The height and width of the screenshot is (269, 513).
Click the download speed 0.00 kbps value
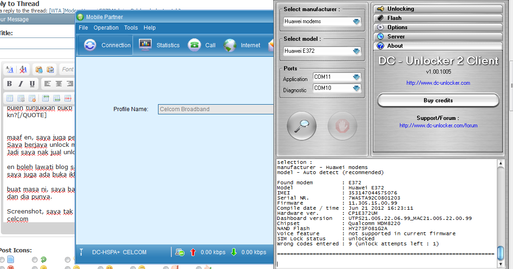[x=254, y=252]
